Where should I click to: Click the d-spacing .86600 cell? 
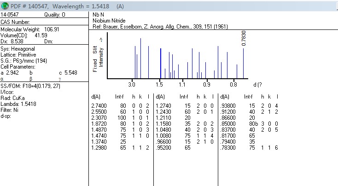228,118
